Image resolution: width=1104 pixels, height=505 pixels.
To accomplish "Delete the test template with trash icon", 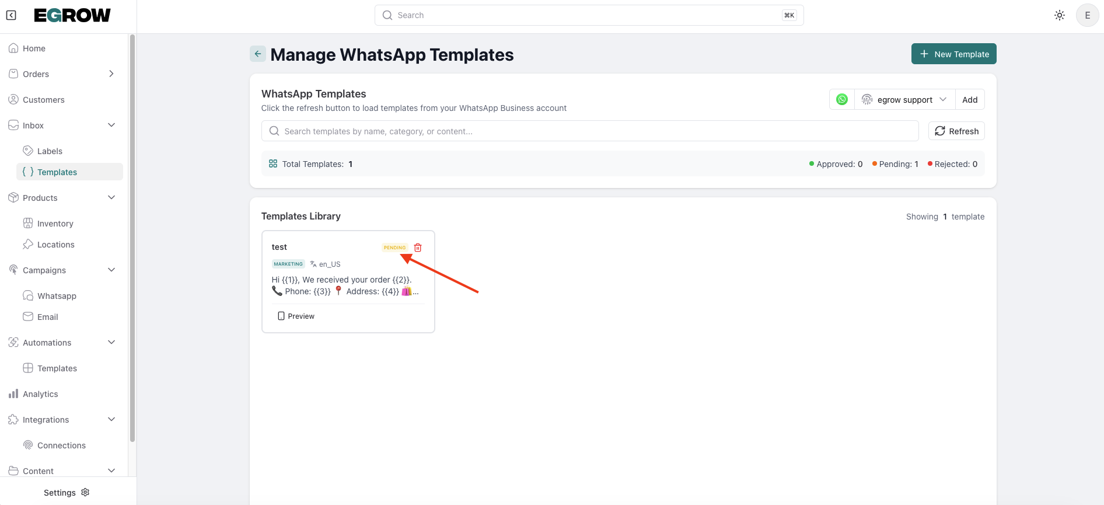I will tap(418, 248).
